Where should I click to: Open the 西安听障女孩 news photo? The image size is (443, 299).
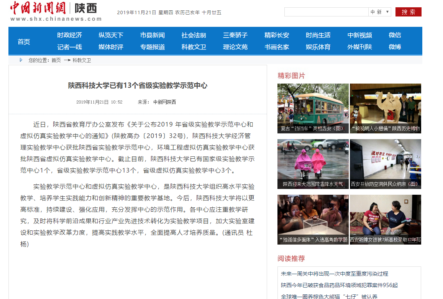385,219
